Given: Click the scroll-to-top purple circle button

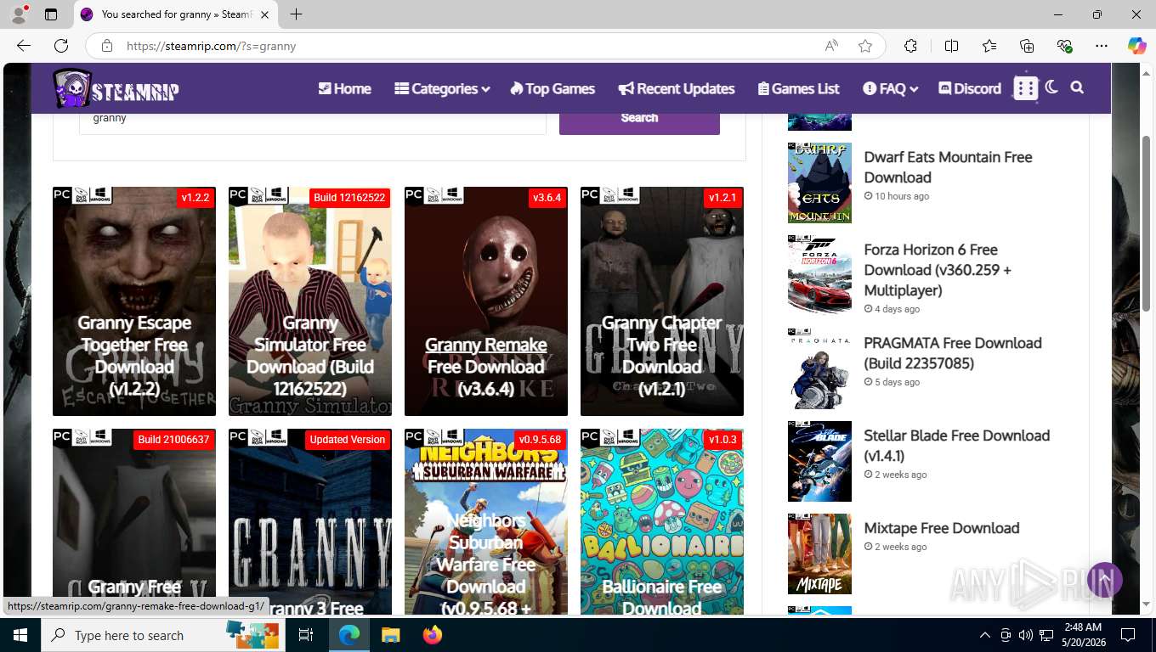Looking at the screenshot, I should click(x=1105, y=580).
